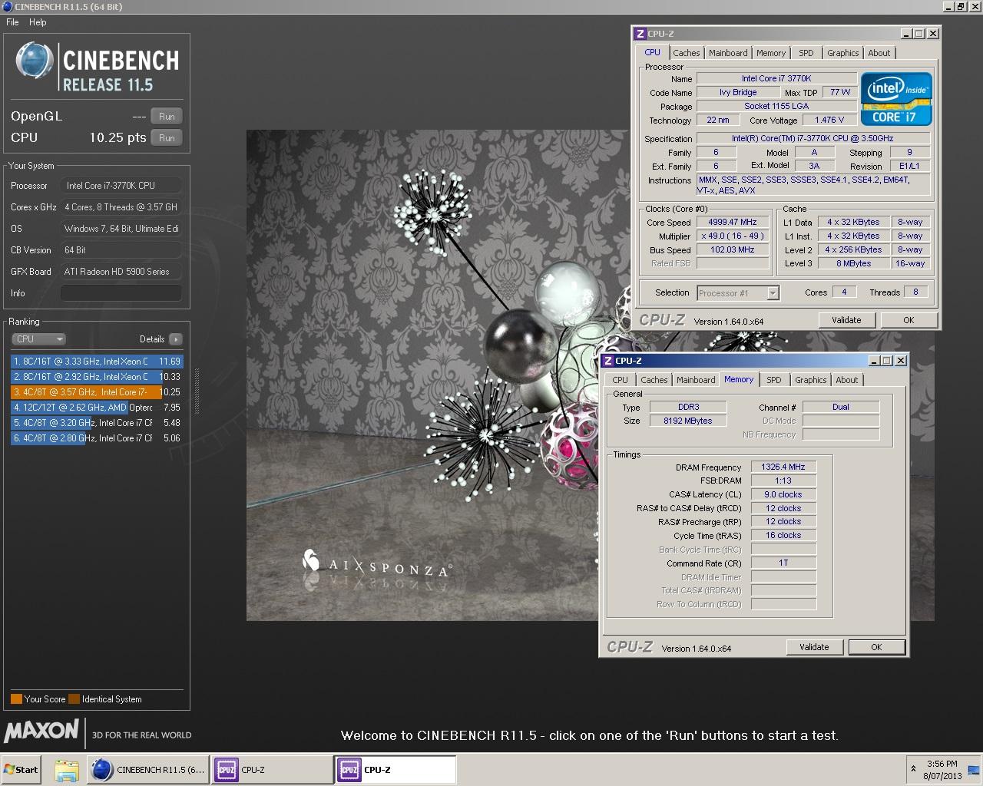
Task: Switch to the active CPU-Z taskbar item
Action: click(396, 770)
